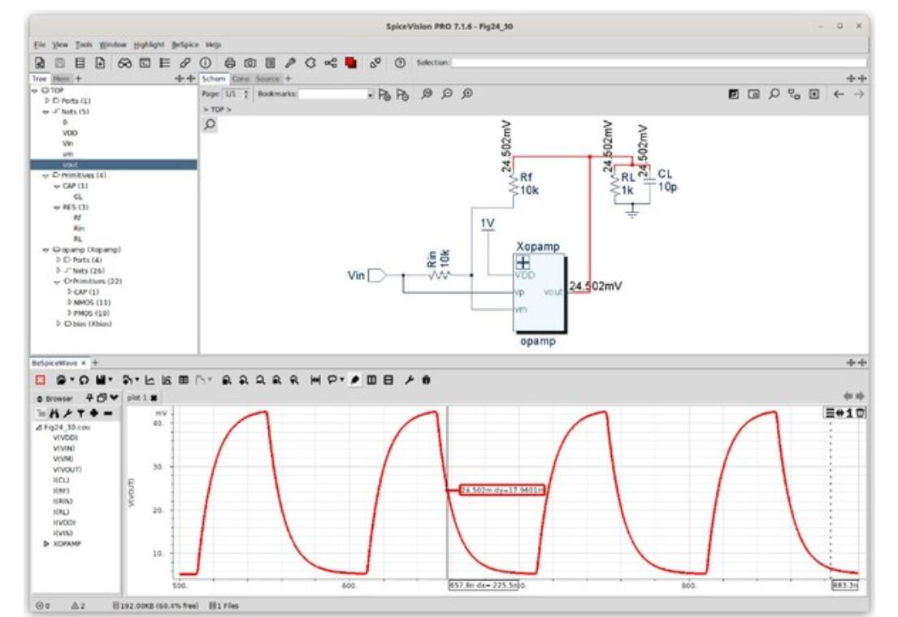This screenshot has height=617, width=898.
Task: Select V(VOUT) in waveform browser
Action: pyautogui.click(x=67, y=469)
